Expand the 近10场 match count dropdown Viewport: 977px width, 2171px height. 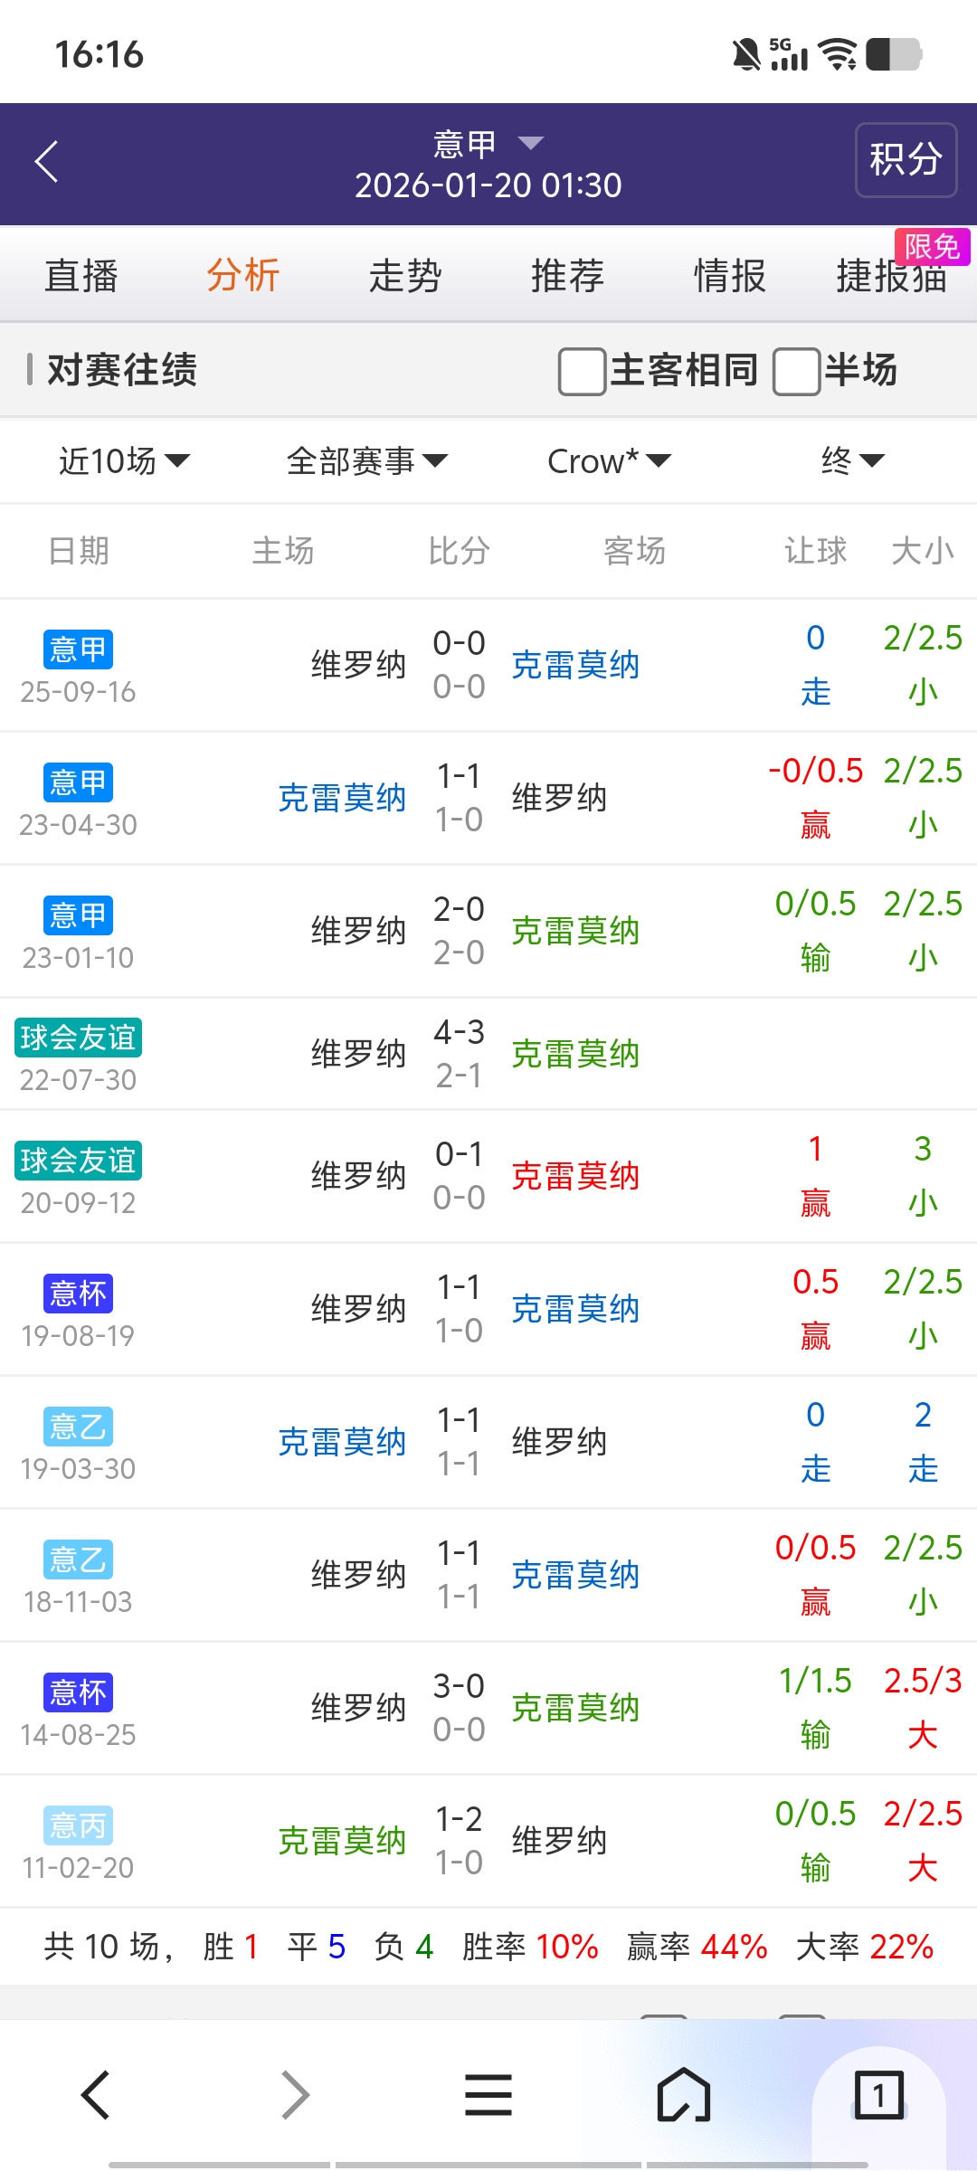(x=124, y=461)
